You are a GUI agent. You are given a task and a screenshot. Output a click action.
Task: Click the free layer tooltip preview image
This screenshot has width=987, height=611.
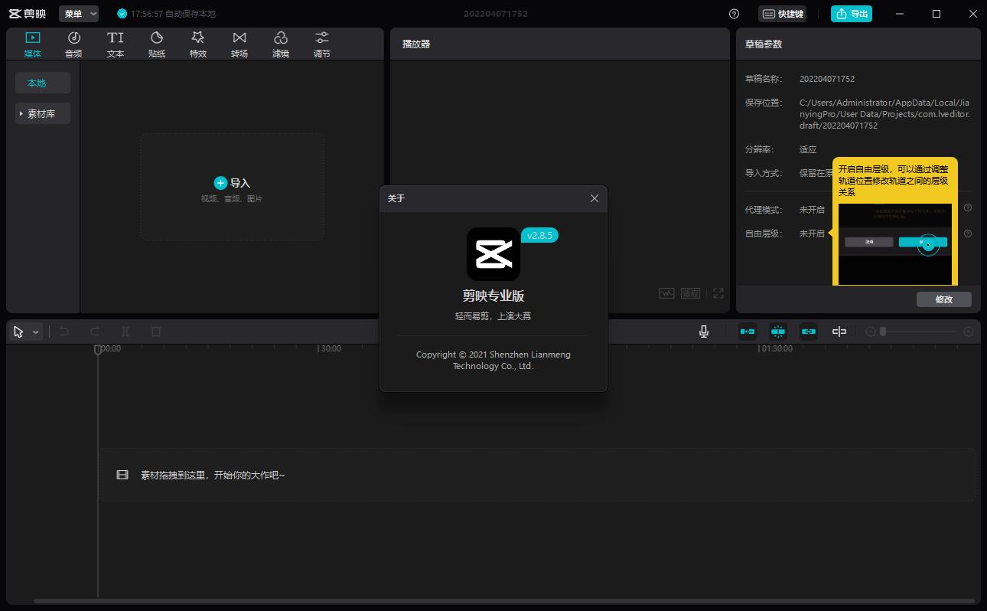[x=895, y=244]
